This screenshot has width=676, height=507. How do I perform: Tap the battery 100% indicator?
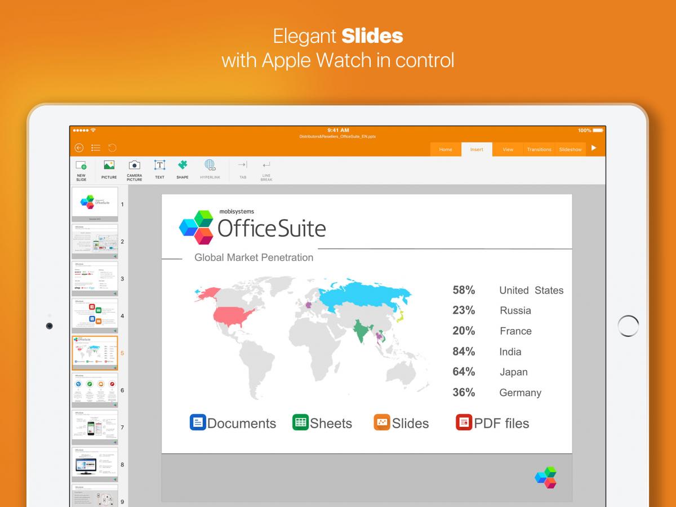[x=590, y=130]
